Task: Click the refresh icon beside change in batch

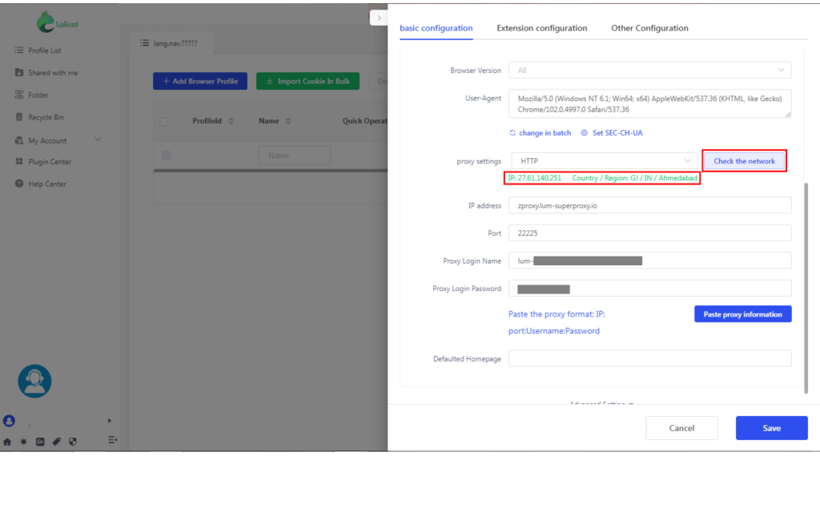Action: point(512,133)
